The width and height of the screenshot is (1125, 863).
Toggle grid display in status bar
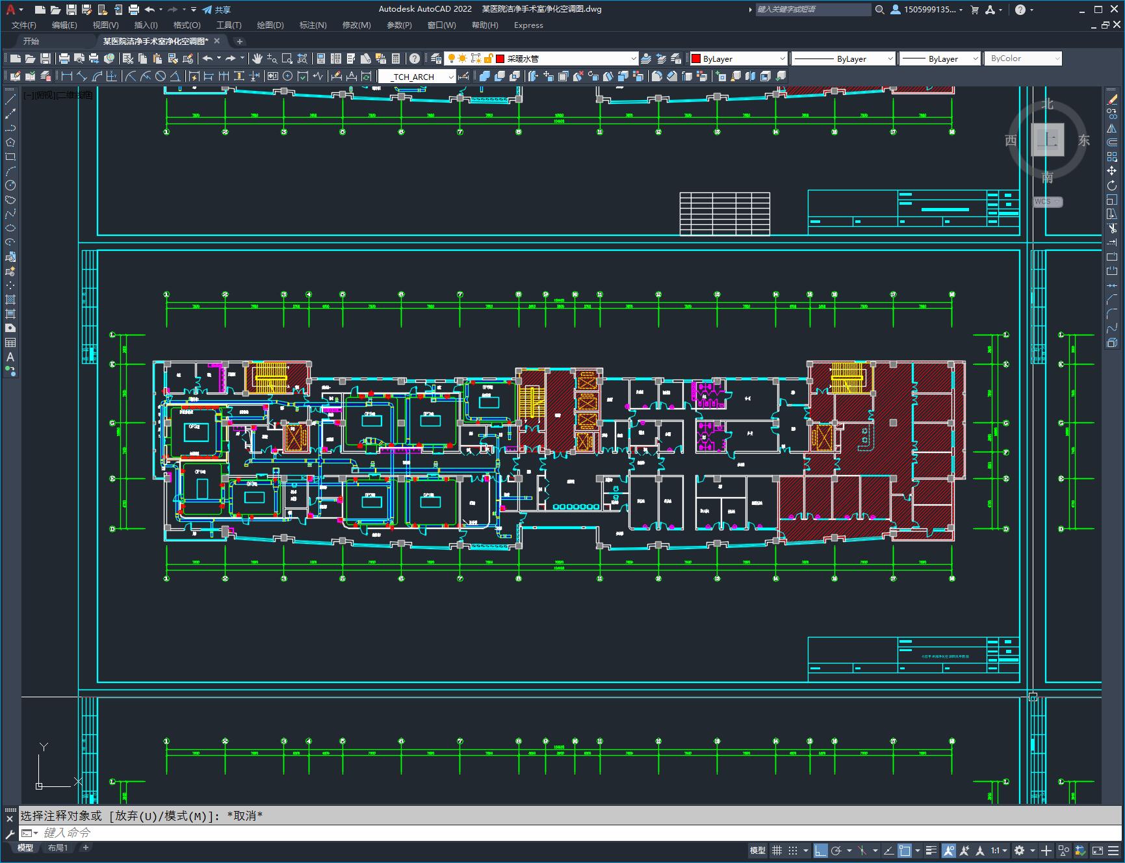[x=777, y=850]
